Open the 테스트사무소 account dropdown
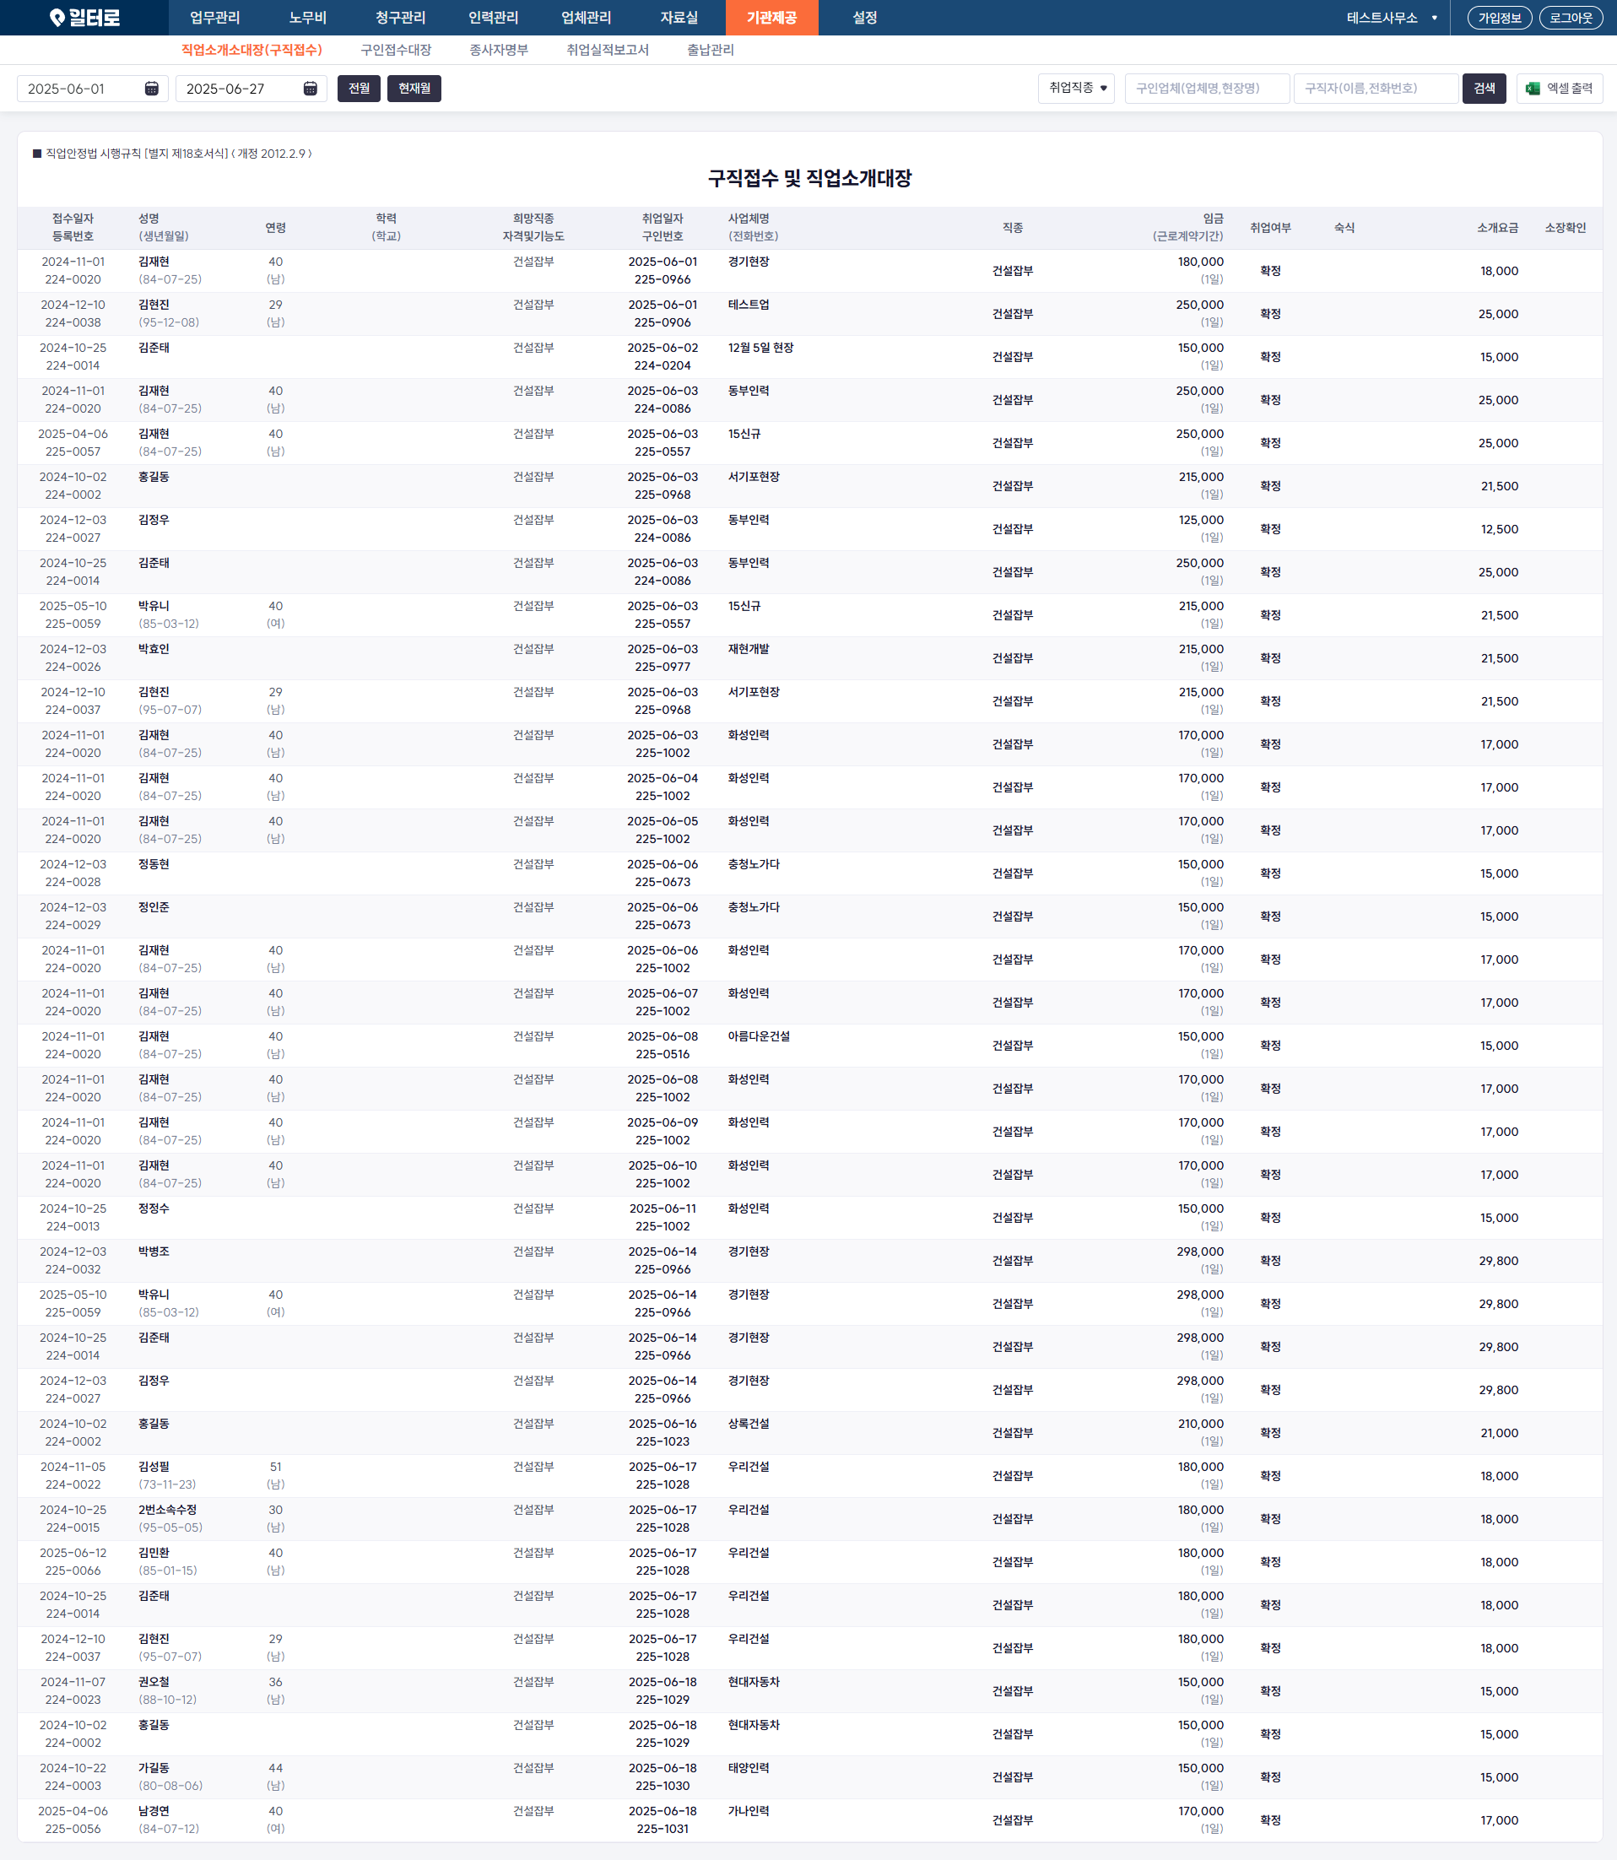The width and height of the screenshot is (1617, 1860). click(1391, 18)
